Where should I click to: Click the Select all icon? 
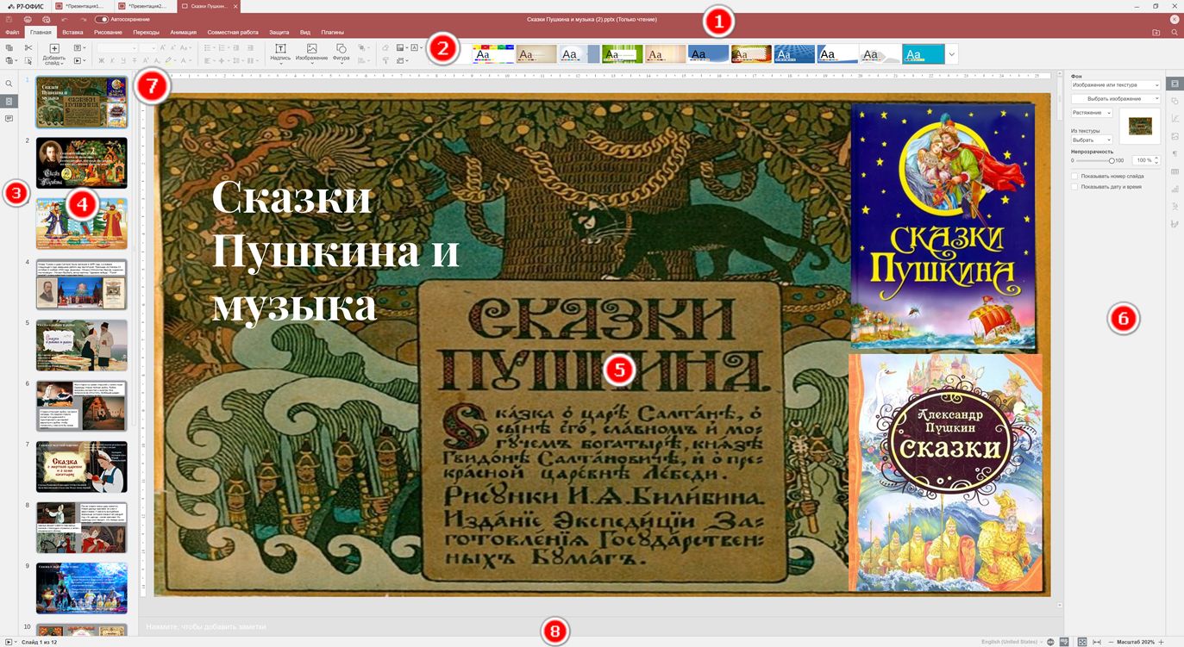tap(28, 61)
